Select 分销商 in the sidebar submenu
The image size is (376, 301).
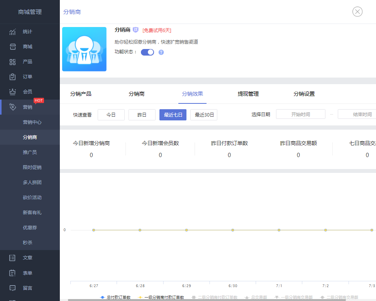pos(30,137)
